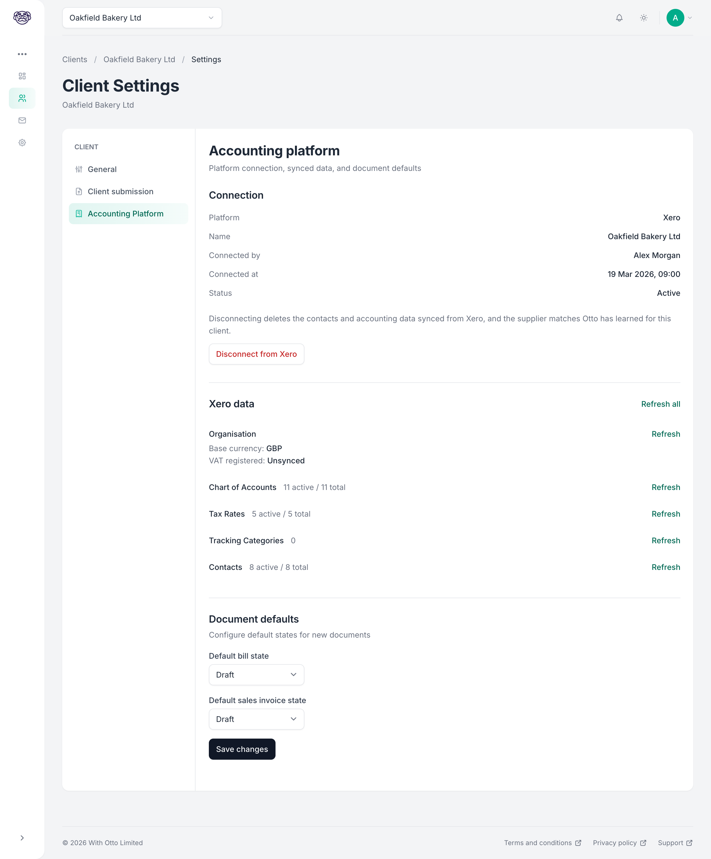
Task: Toggle light/dark theme sun icon
Action: [644, 17]
